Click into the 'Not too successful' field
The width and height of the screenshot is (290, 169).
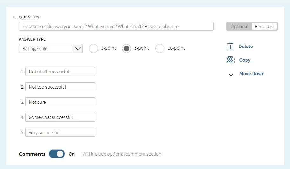pos(60,87)
